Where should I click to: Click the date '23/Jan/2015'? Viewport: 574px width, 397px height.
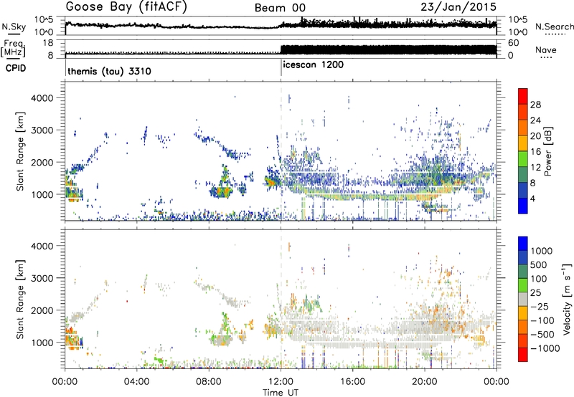458,7
